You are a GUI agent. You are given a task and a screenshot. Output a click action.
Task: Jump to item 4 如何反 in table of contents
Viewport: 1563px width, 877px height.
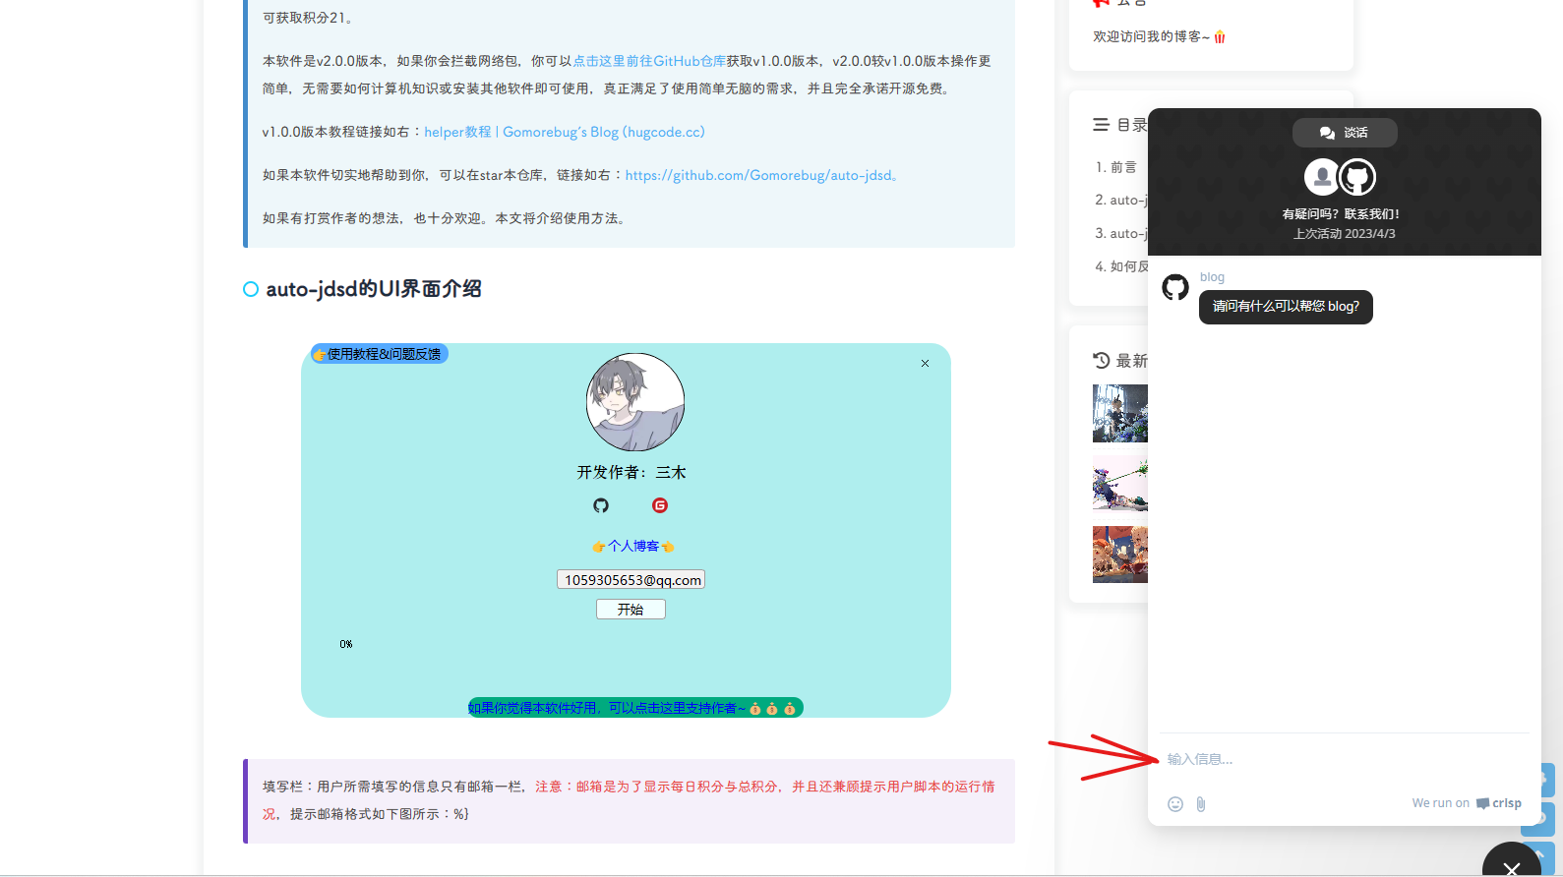pos(1121,266)
